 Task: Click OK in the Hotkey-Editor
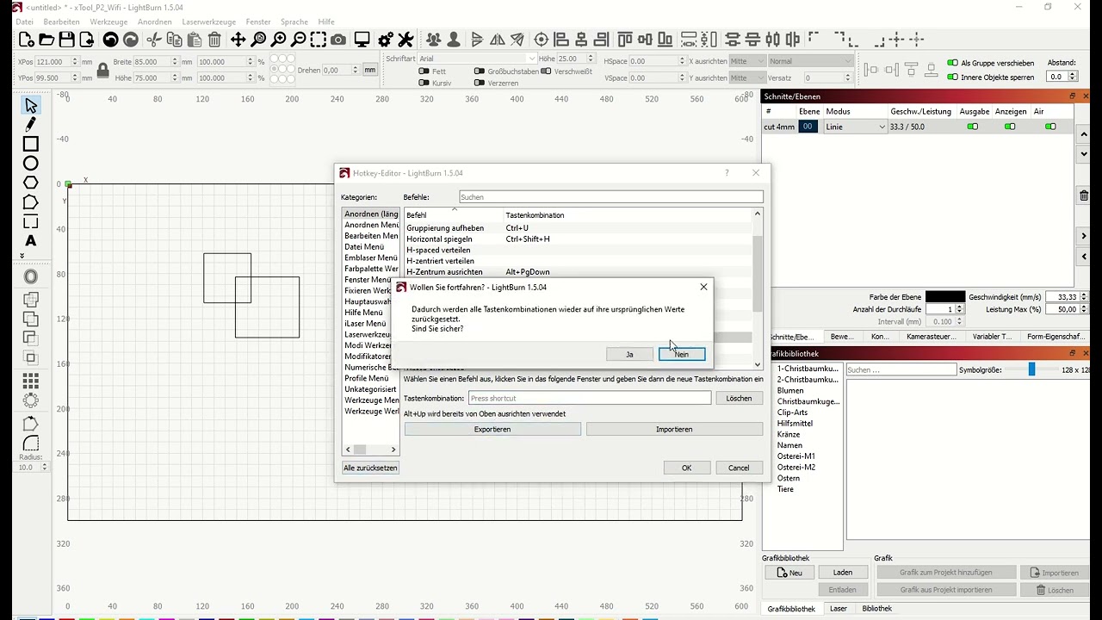[686, 468]
